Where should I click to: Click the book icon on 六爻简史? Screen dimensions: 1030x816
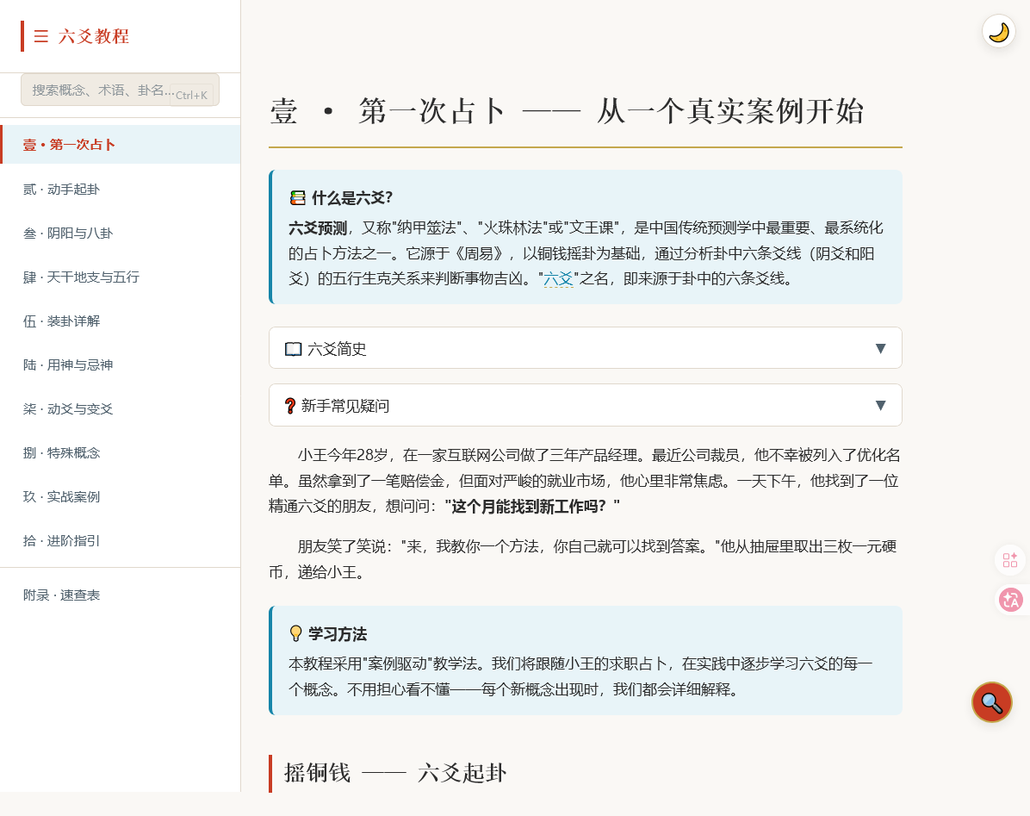point(293,349)
